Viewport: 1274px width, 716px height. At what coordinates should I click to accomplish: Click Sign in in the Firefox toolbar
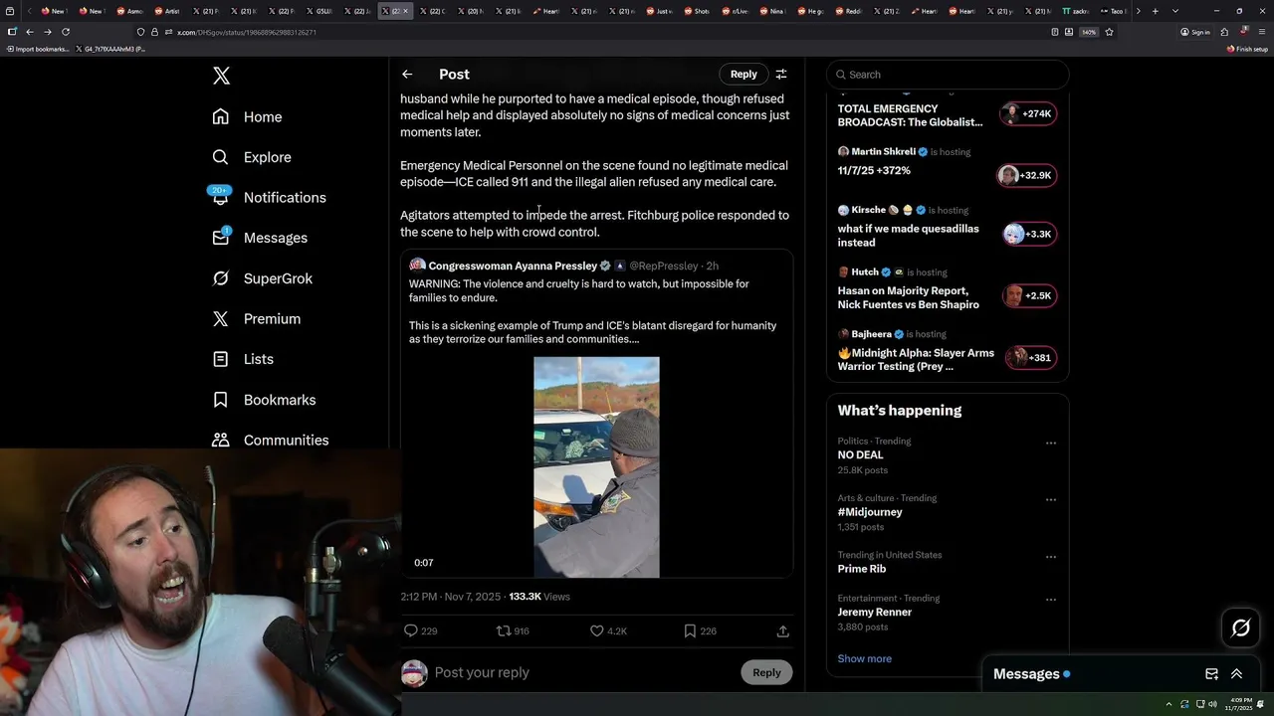coord(1195,32)
